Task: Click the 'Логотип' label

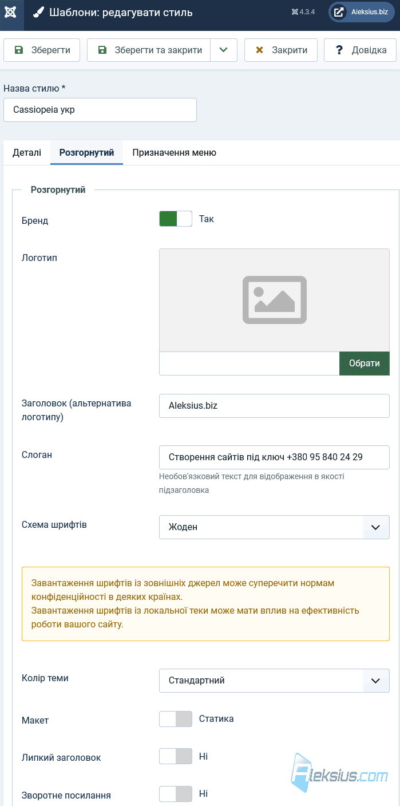Action: [39, 258]
